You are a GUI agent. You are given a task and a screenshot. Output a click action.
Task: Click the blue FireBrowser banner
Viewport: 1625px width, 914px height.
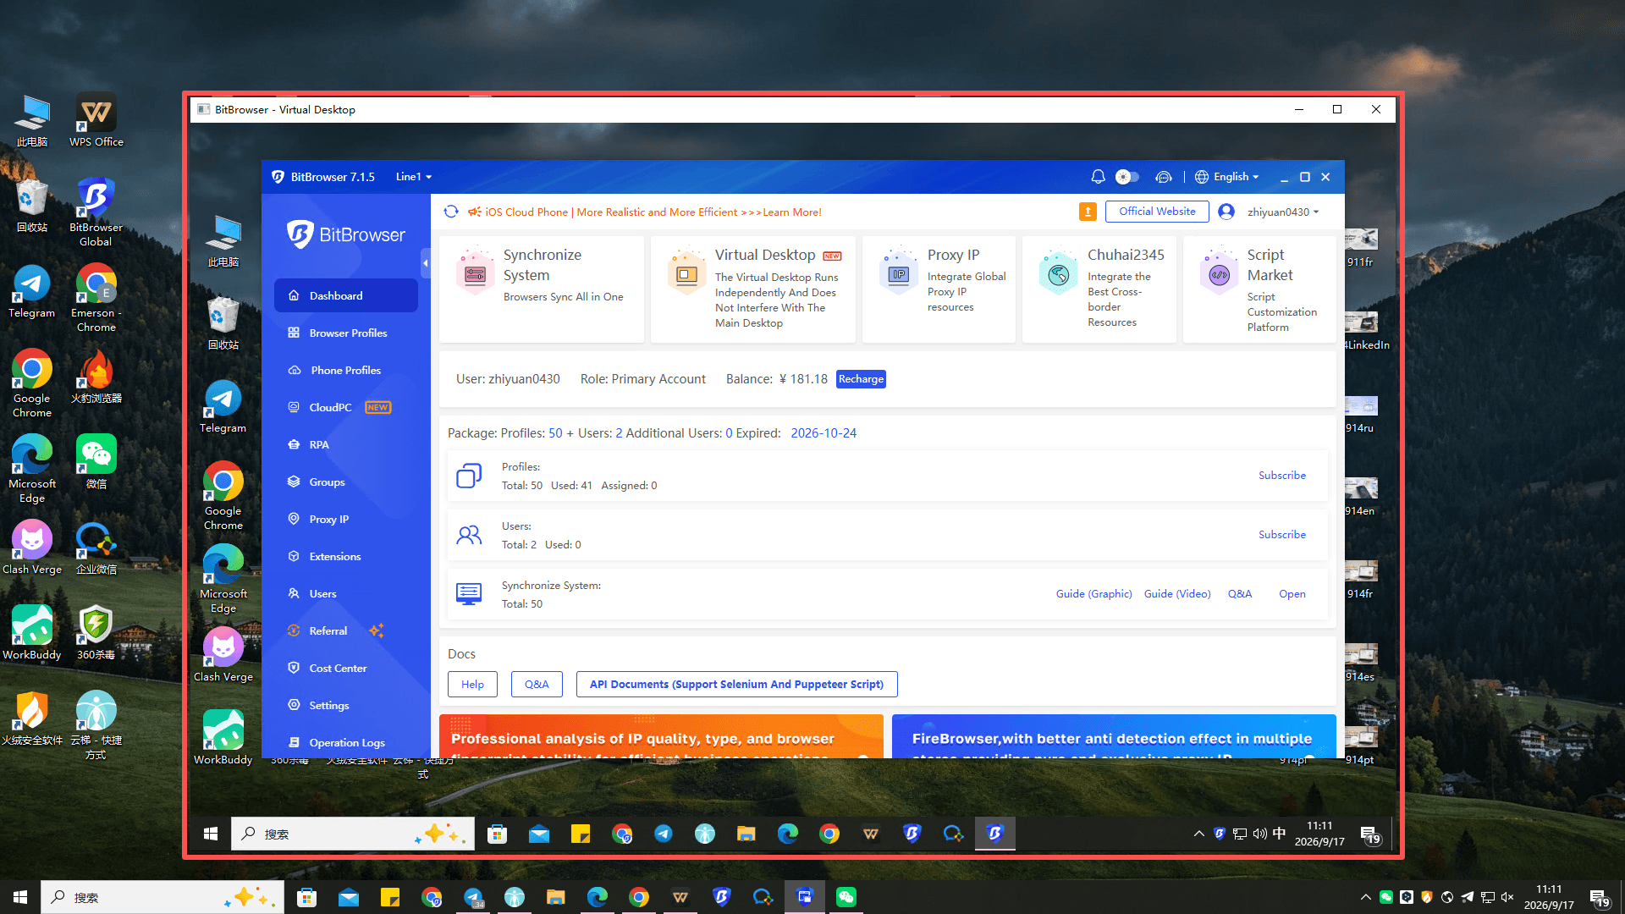[x=1114, y=736]
